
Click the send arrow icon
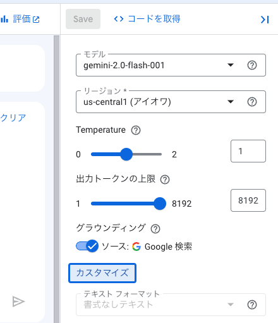[x=18, y=302]
